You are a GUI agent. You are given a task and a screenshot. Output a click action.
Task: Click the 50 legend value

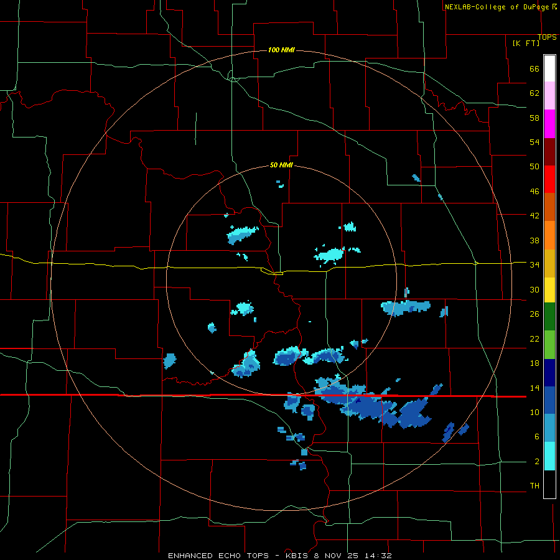coord(534,166)
